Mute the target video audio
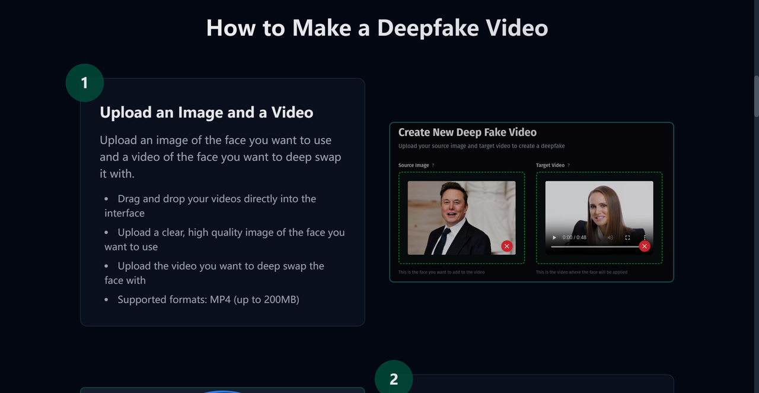The width and height of the screenshot is (759, 393). [611, 237]
